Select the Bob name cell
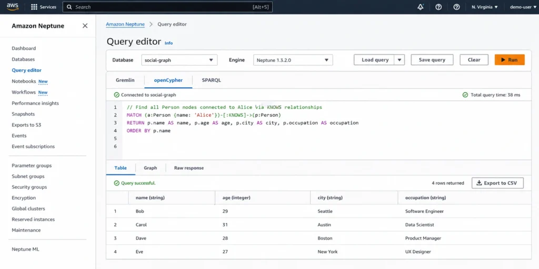This screenshot has height=269, width=539. click(139, 211)
